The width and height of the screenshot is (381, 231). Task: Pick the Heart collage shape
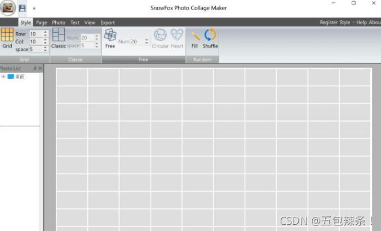coord(177,35)
